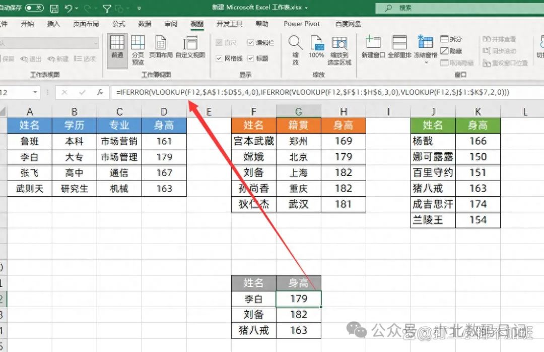Toggle the 自动保存 (AutoSave) switch on
Viewport: 544px width, 352px height.
[32, 7]
